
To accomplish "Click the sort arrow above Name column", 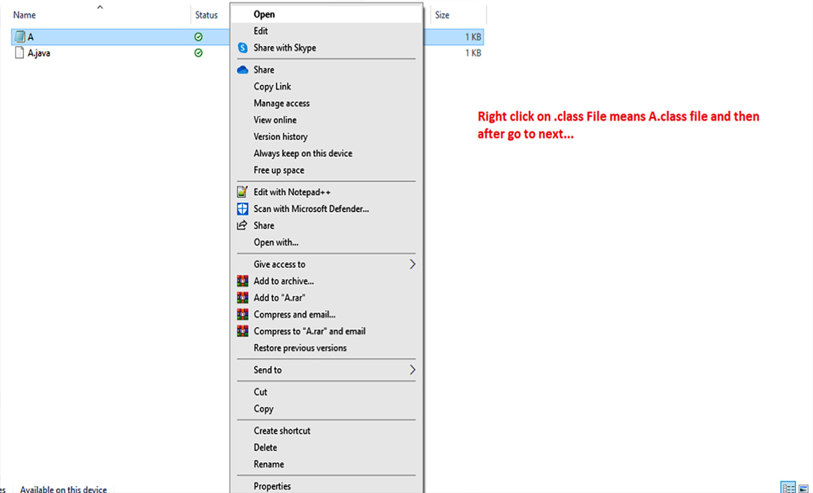I will [100, 7].
